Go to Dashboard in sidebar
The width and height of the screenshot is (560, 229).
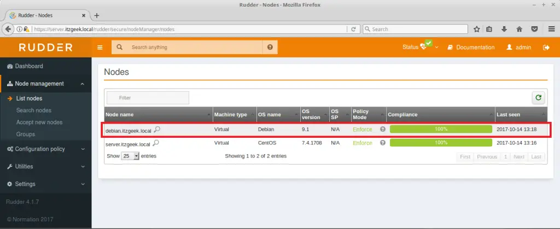click(28, 66)
